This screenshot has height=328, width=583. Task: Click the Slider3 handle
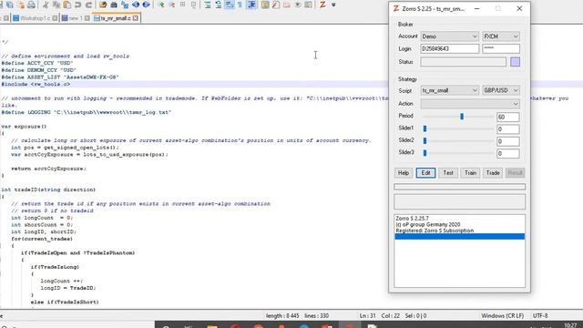pyautogui.click(x=425, y=153)
